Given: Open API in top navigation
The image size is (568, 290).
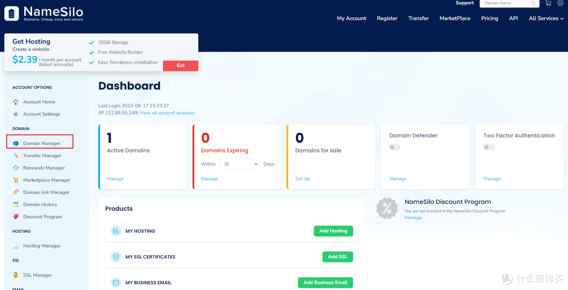Looking at the screenshot, I should coord(513,18).
